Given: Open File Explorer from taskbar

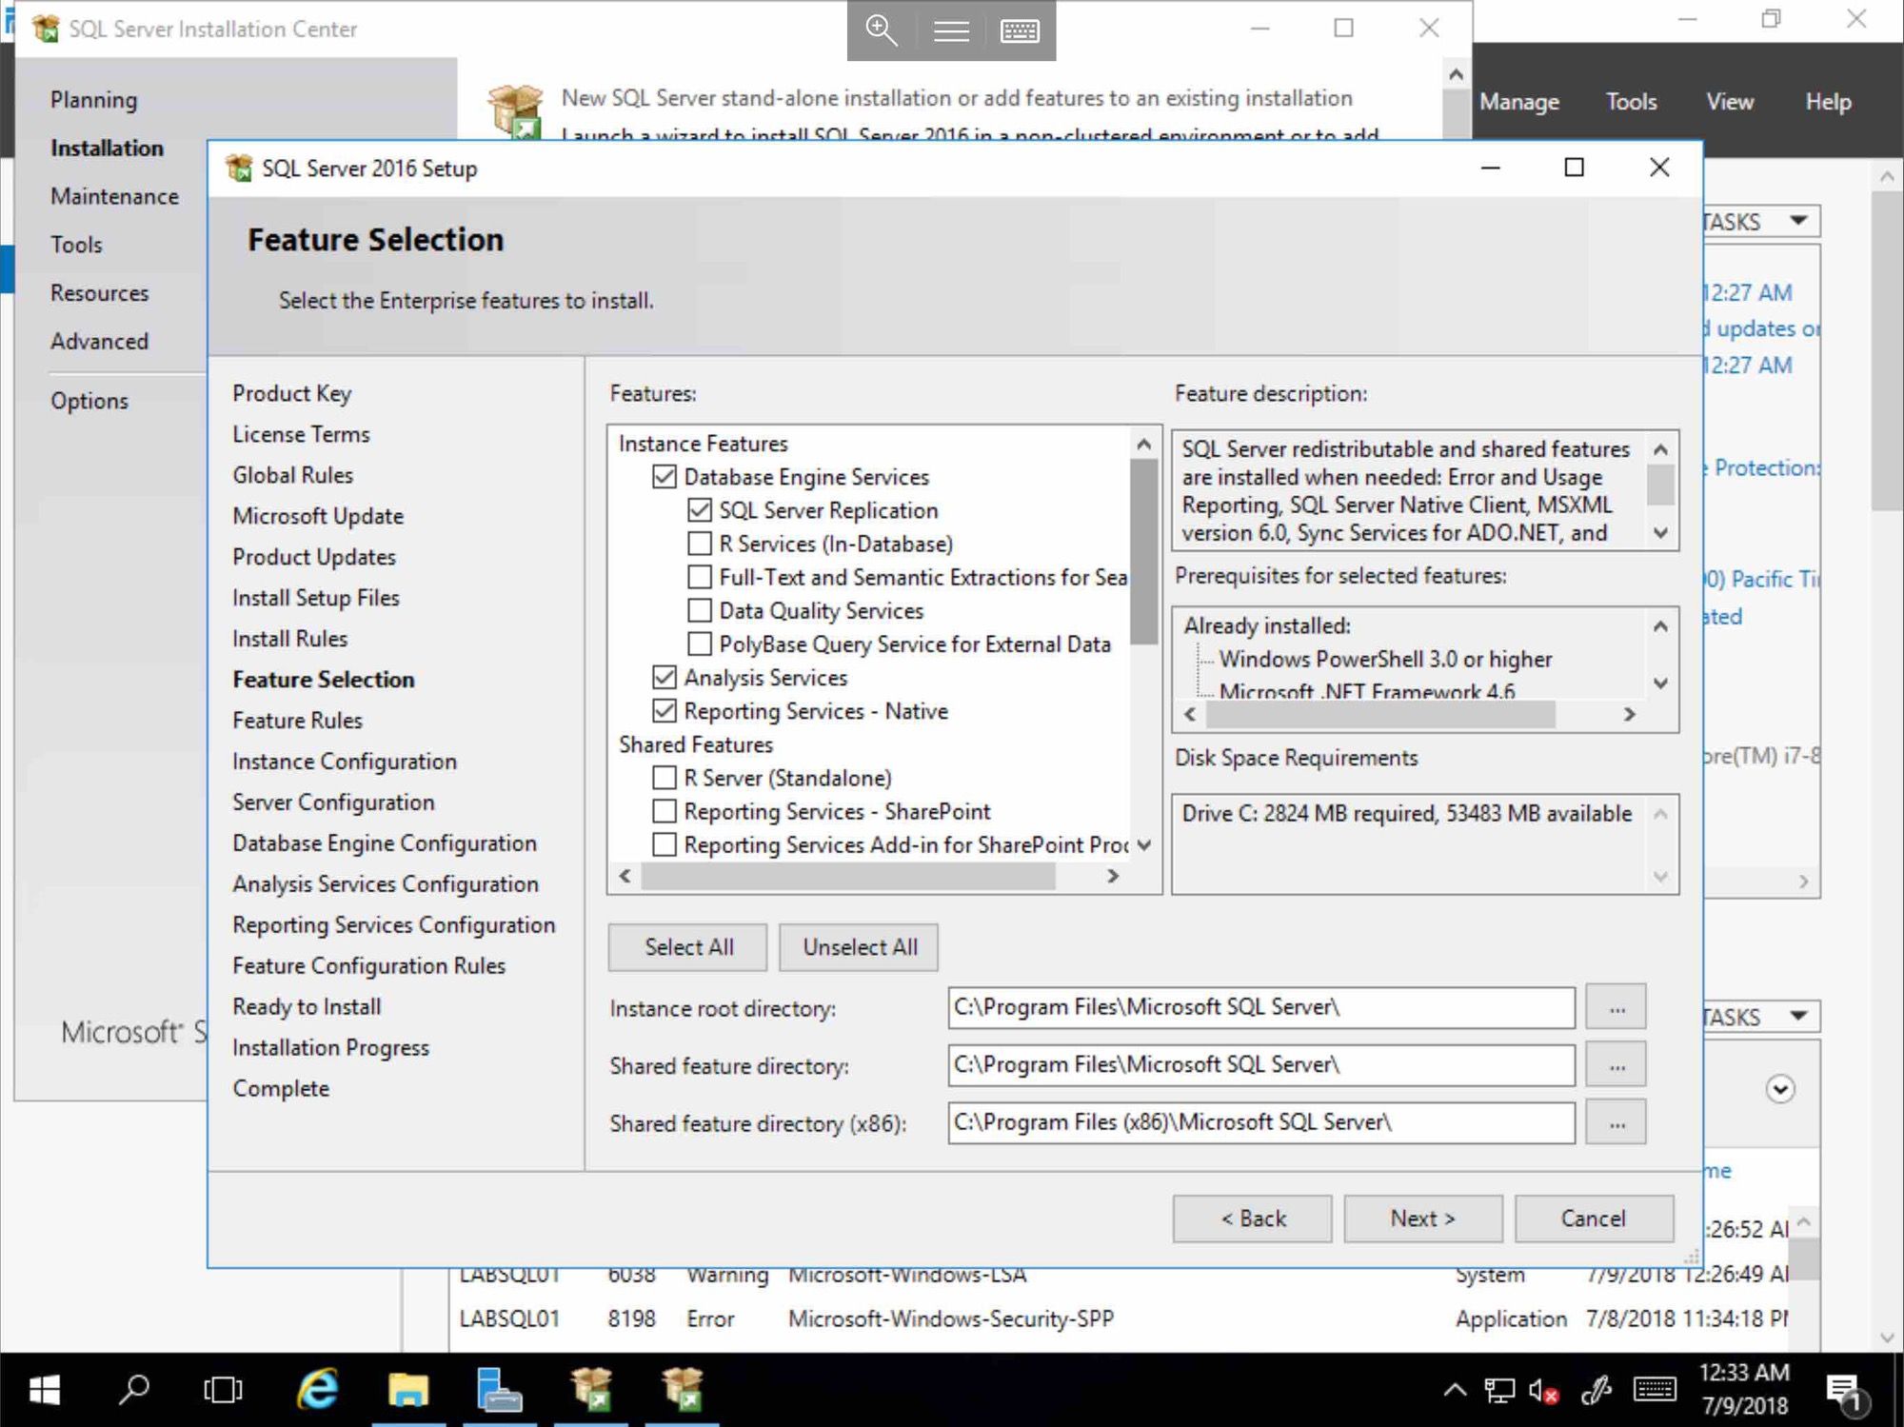Looking at the screenshot, I should (x=407, y=1390).
